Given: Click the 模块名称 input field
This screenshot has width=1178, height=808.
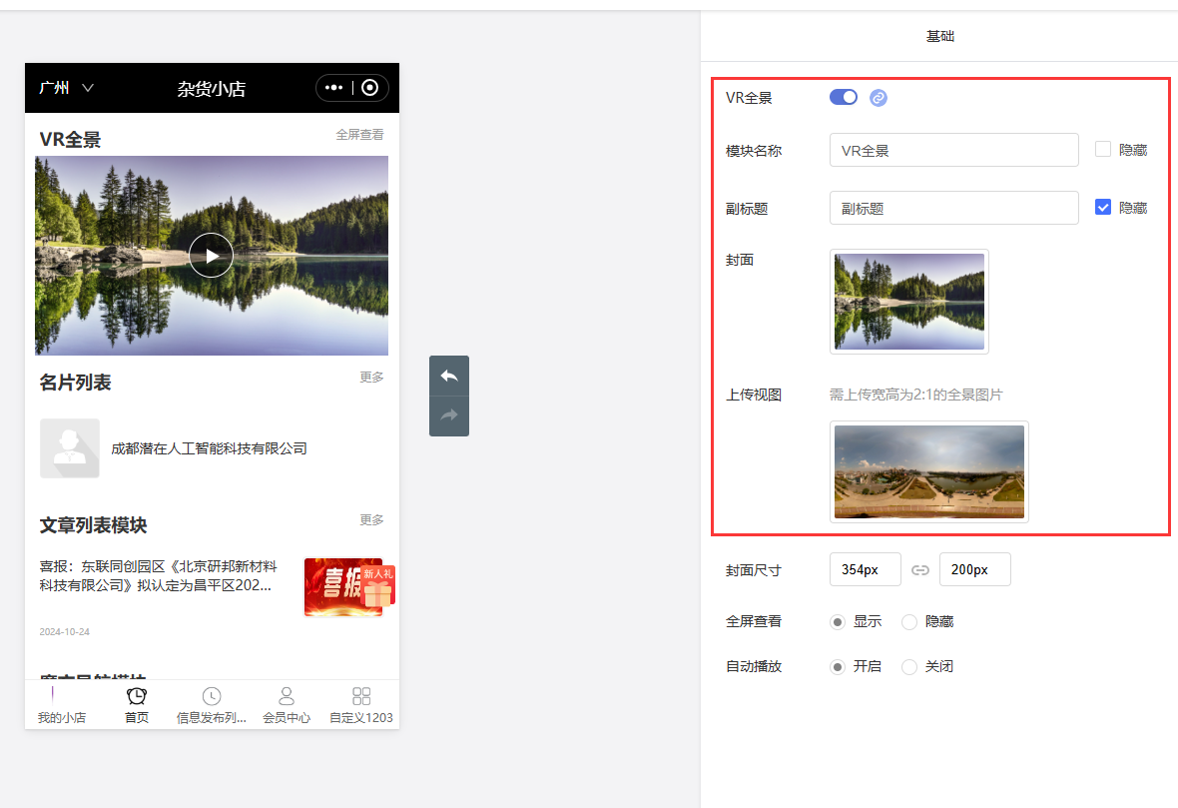Looking at the screenshot, I should click(x=954, y=150).
